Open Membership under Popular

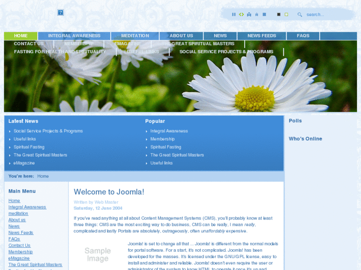coord(162,139)
